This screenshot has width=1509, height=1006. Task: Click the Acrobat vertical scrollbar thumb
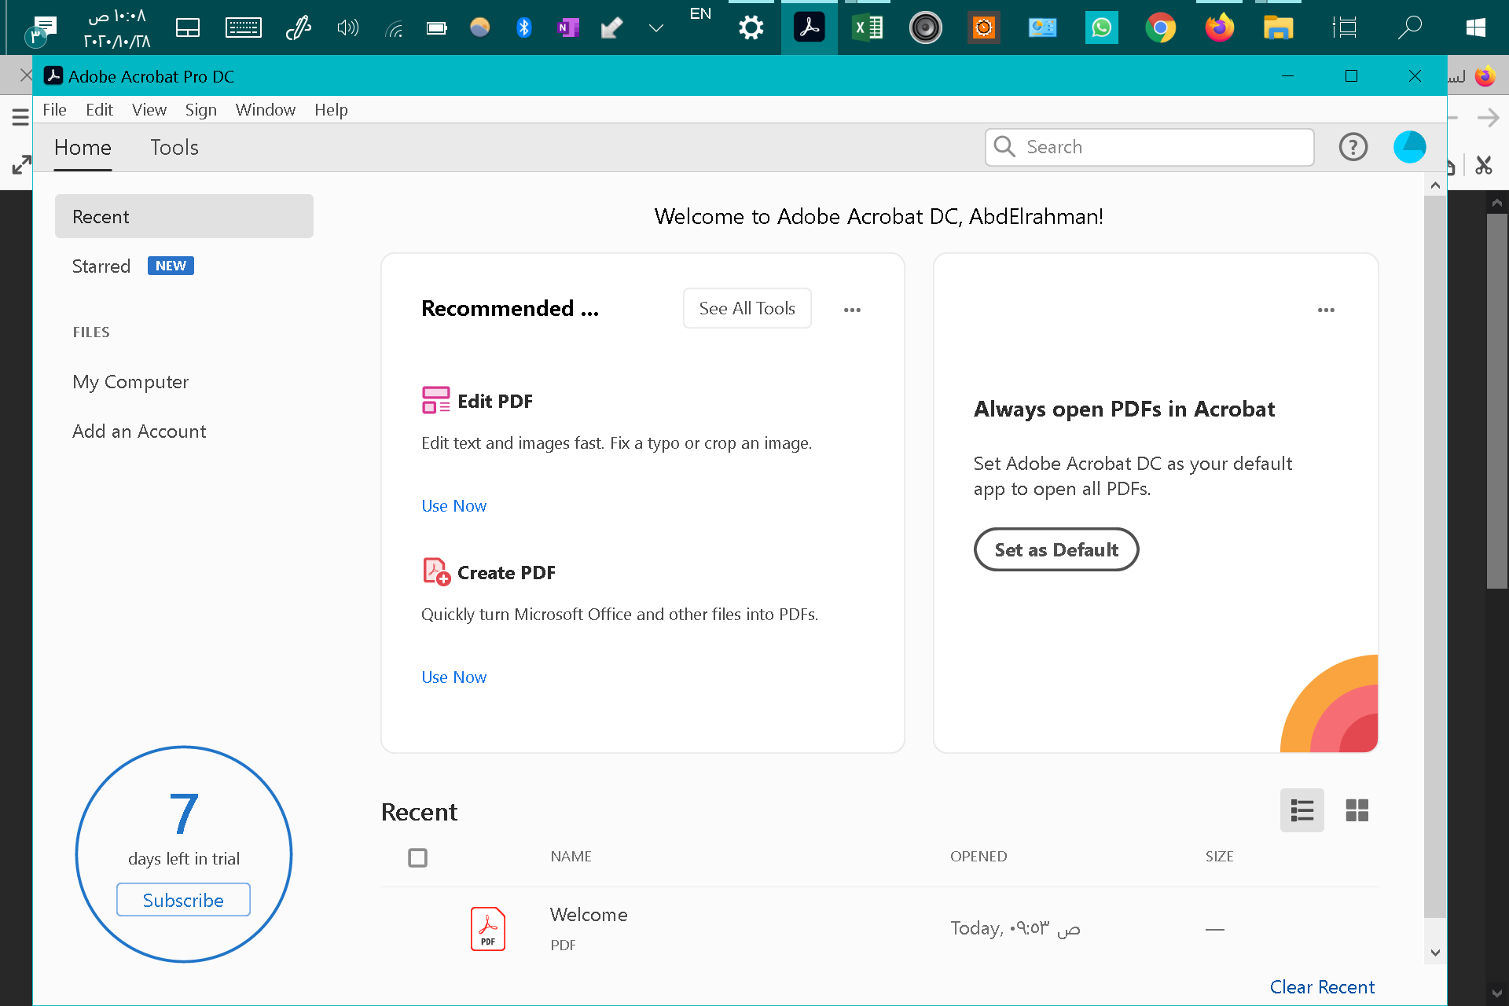1435,556
